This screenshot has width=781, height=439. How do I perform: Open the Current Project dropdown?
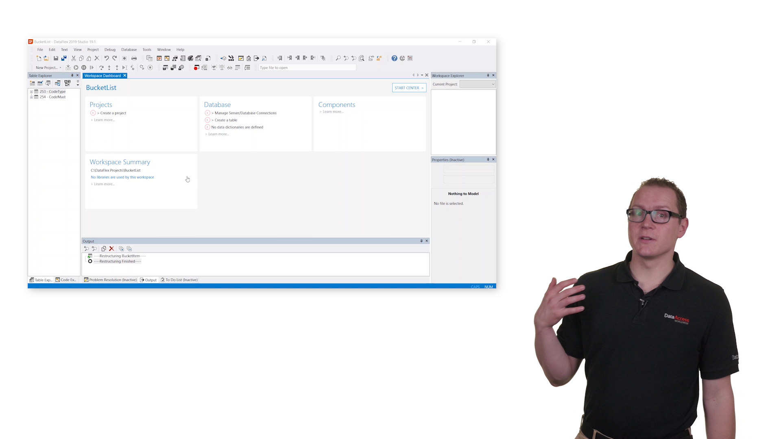pos(493,84)
